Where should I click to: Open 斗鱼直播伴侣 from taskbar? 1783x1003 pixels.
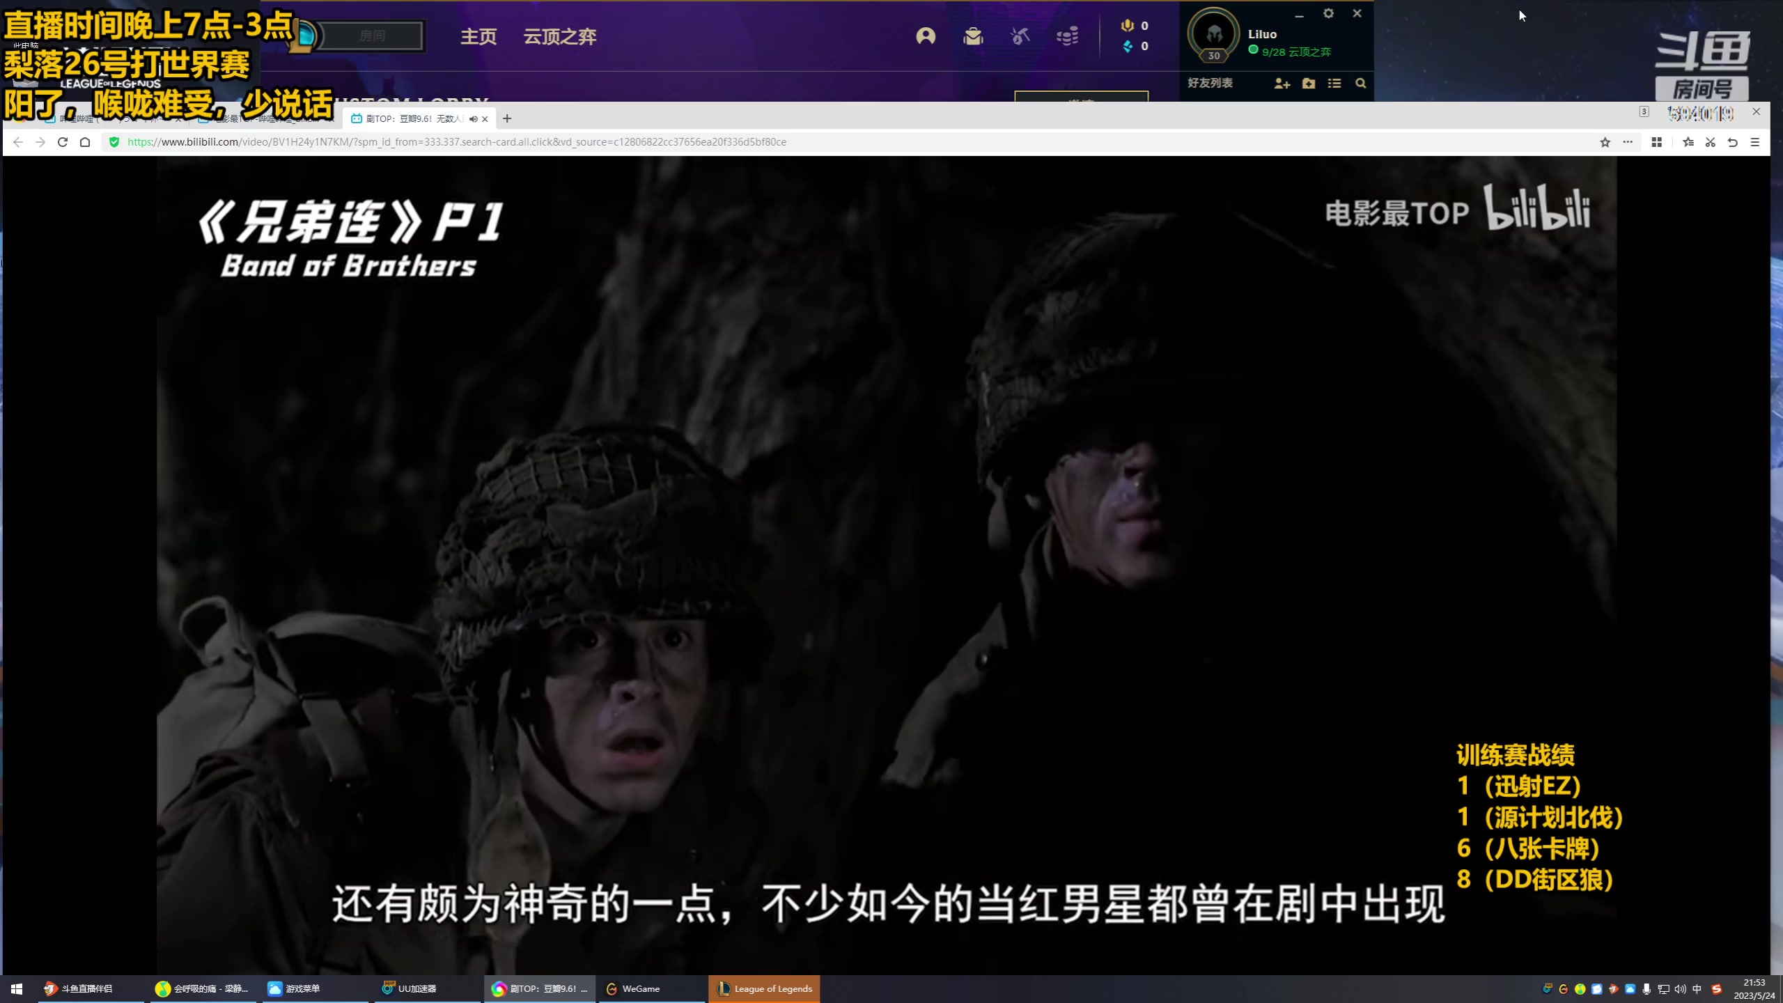point(90,988)
